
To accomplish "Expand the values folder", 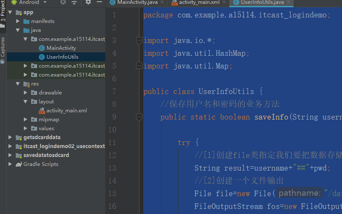I will [x=26, y=128].
